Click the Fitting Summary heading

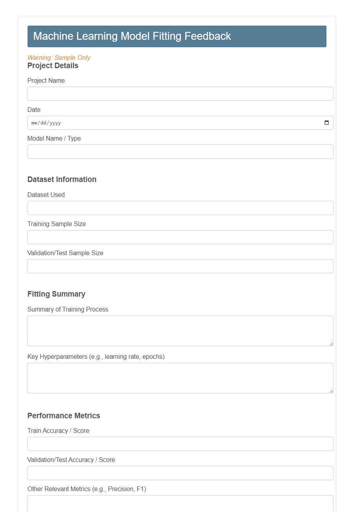click(56, 294)
